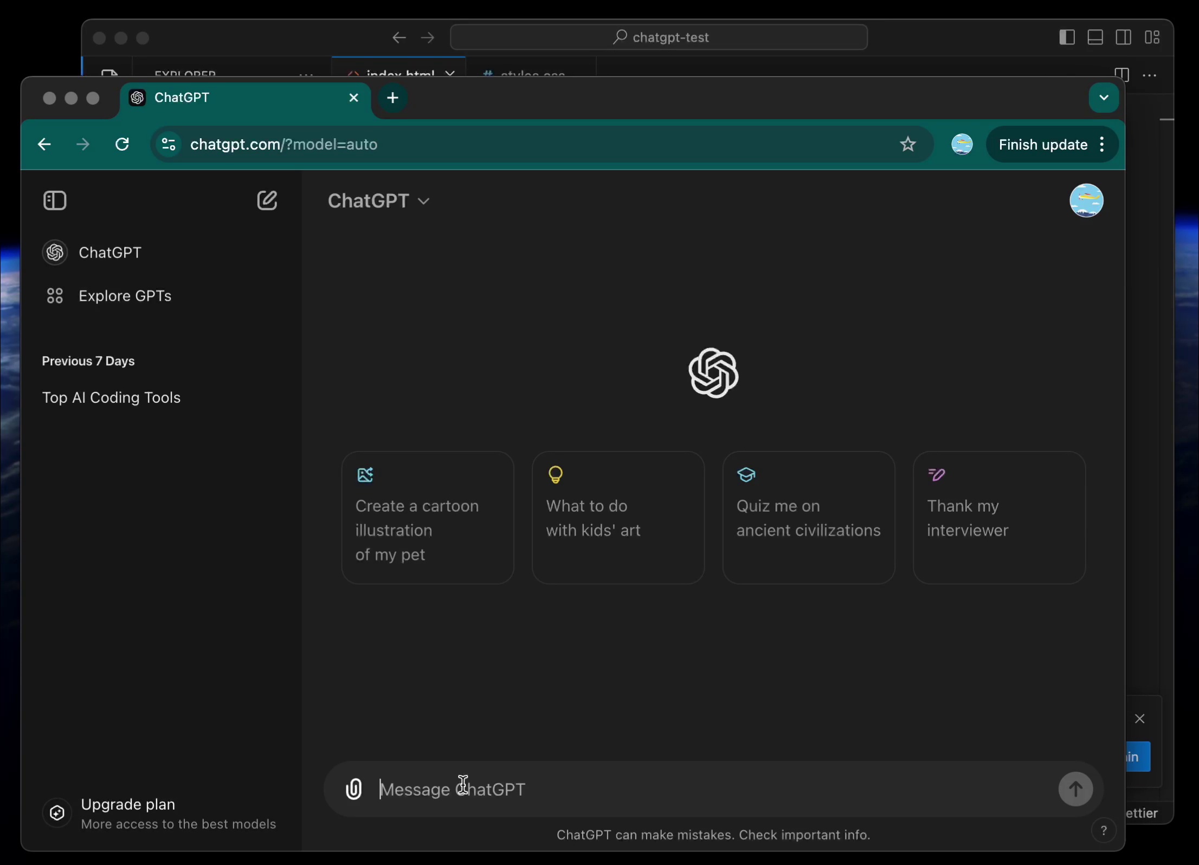Click the ChatGPT logo in page center
The width and height of the screenshot is (1199, 865).
click(713, 373)
